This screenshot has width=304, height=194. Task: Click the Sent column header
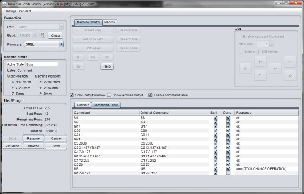pyautogui.click(x=215, y=112)
